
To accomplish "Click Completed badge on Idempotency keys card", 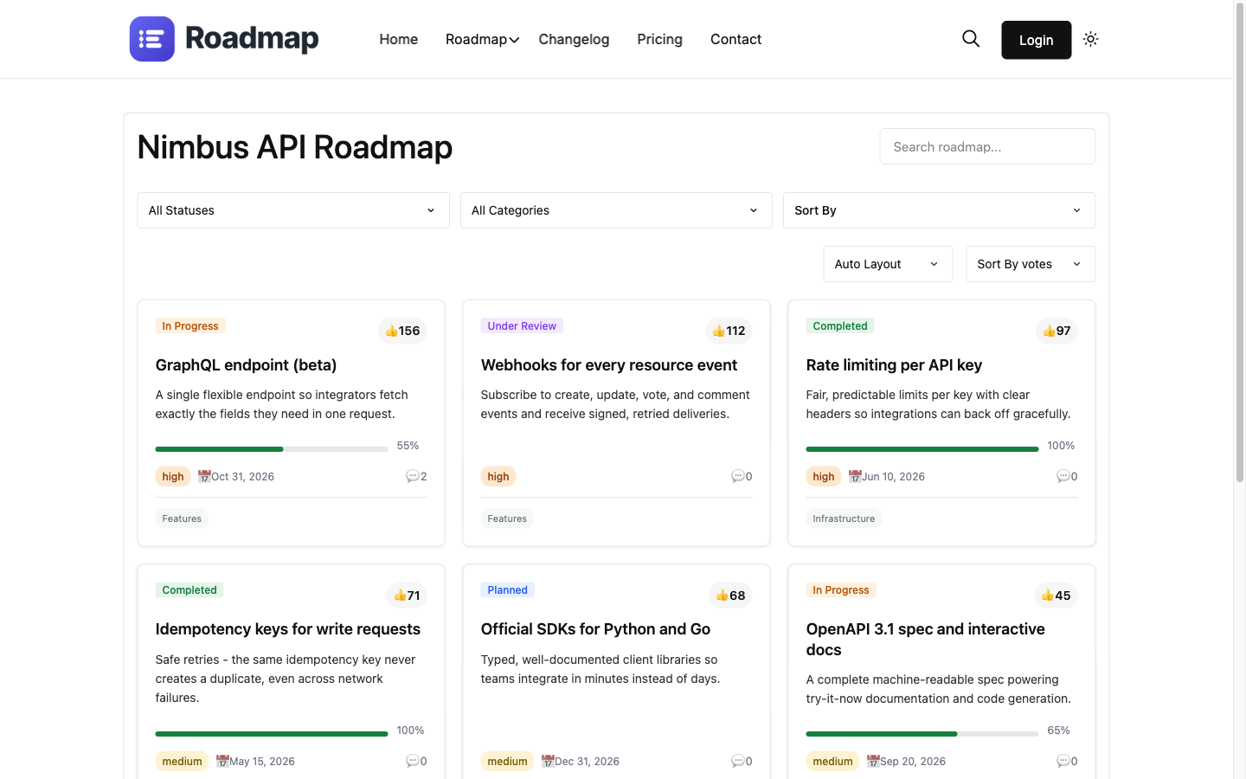I will click(189, 590).
